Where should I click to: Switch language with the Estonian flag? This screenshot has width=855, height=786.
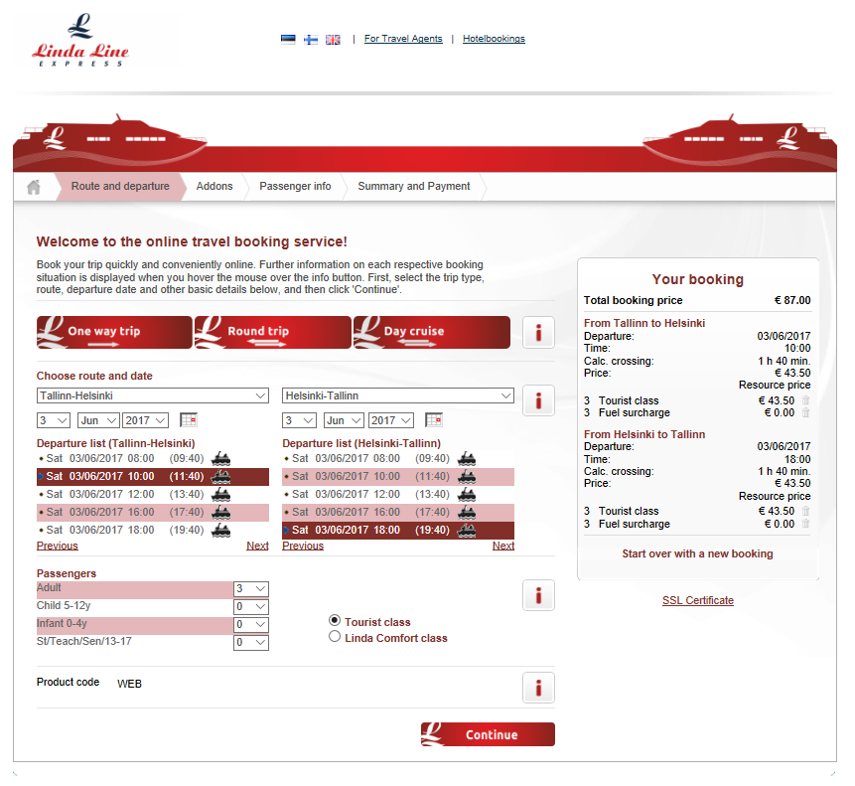coord(288,40)
